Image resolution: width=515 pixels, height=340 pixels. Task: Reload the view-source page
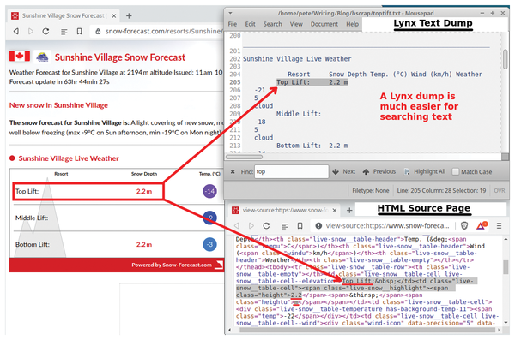(266, 226)
